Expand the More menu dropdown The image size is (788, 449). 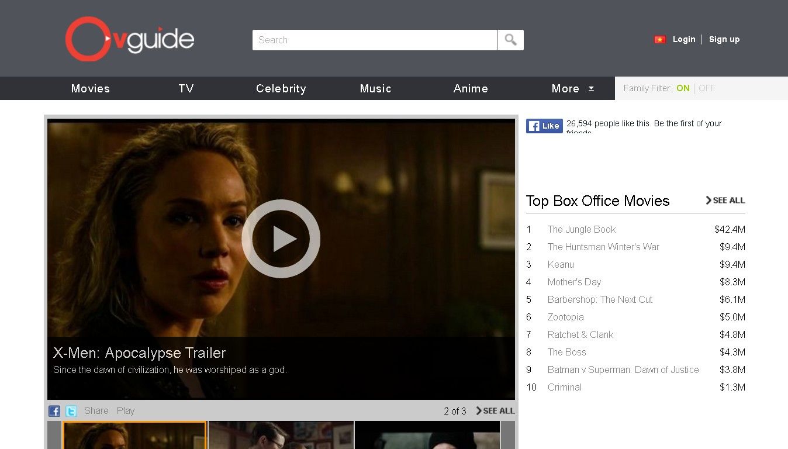(x=572, y=88)
